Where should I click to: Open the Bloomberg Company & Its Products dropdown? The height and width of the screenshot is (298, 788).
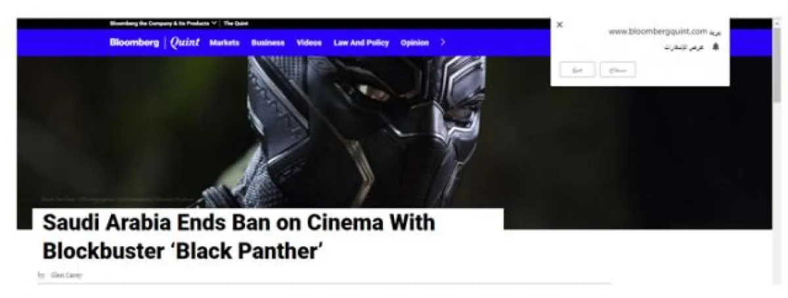pos(164,24)
